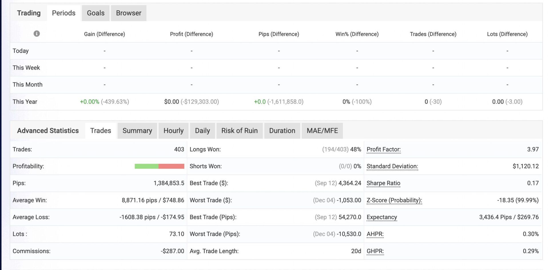Select the Duration tab
549x270 pixels.
coord(282,131)
